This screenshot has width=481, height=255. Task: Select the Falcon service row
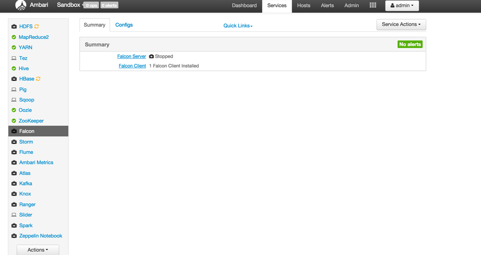[x=39, y=131]
